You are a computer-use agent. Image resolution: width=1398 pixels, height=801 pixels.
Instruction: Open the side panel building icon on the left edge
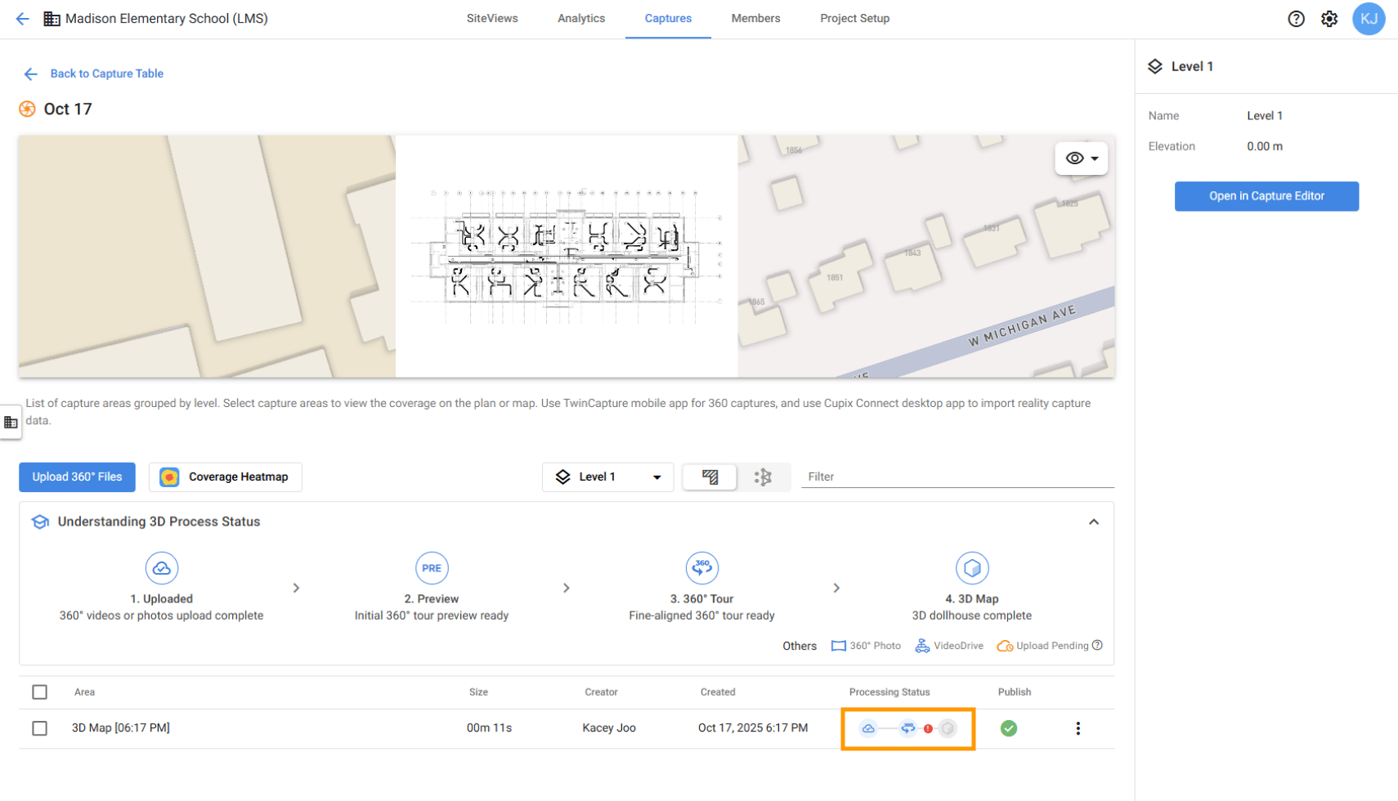[x=11, y=422]
